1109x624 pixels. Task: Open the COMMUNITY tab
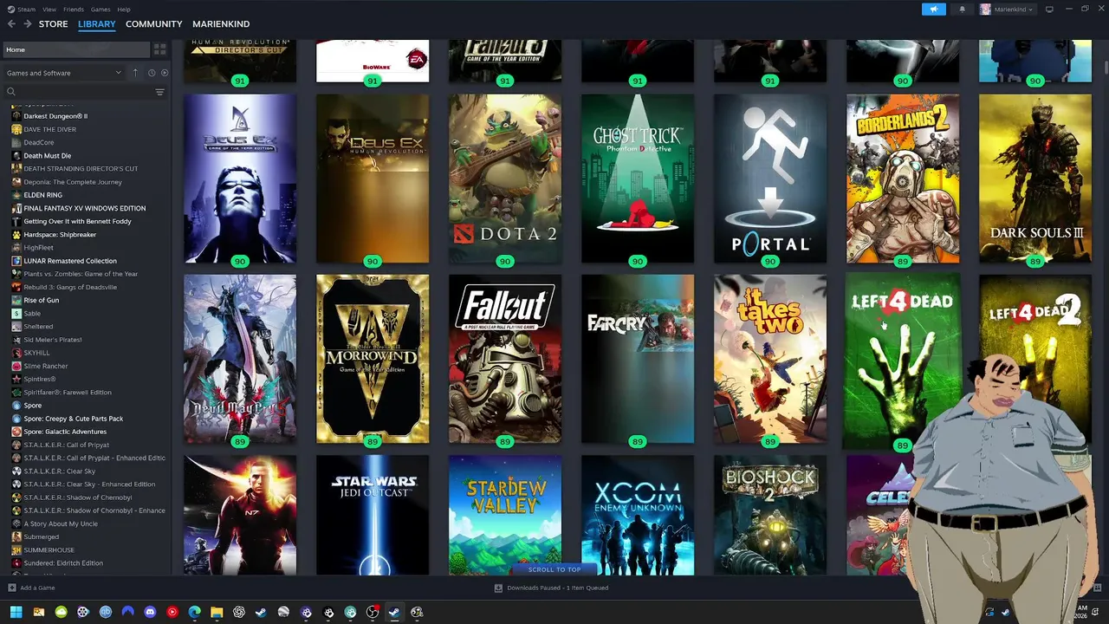pyautogui.click(x=153, y=24)
